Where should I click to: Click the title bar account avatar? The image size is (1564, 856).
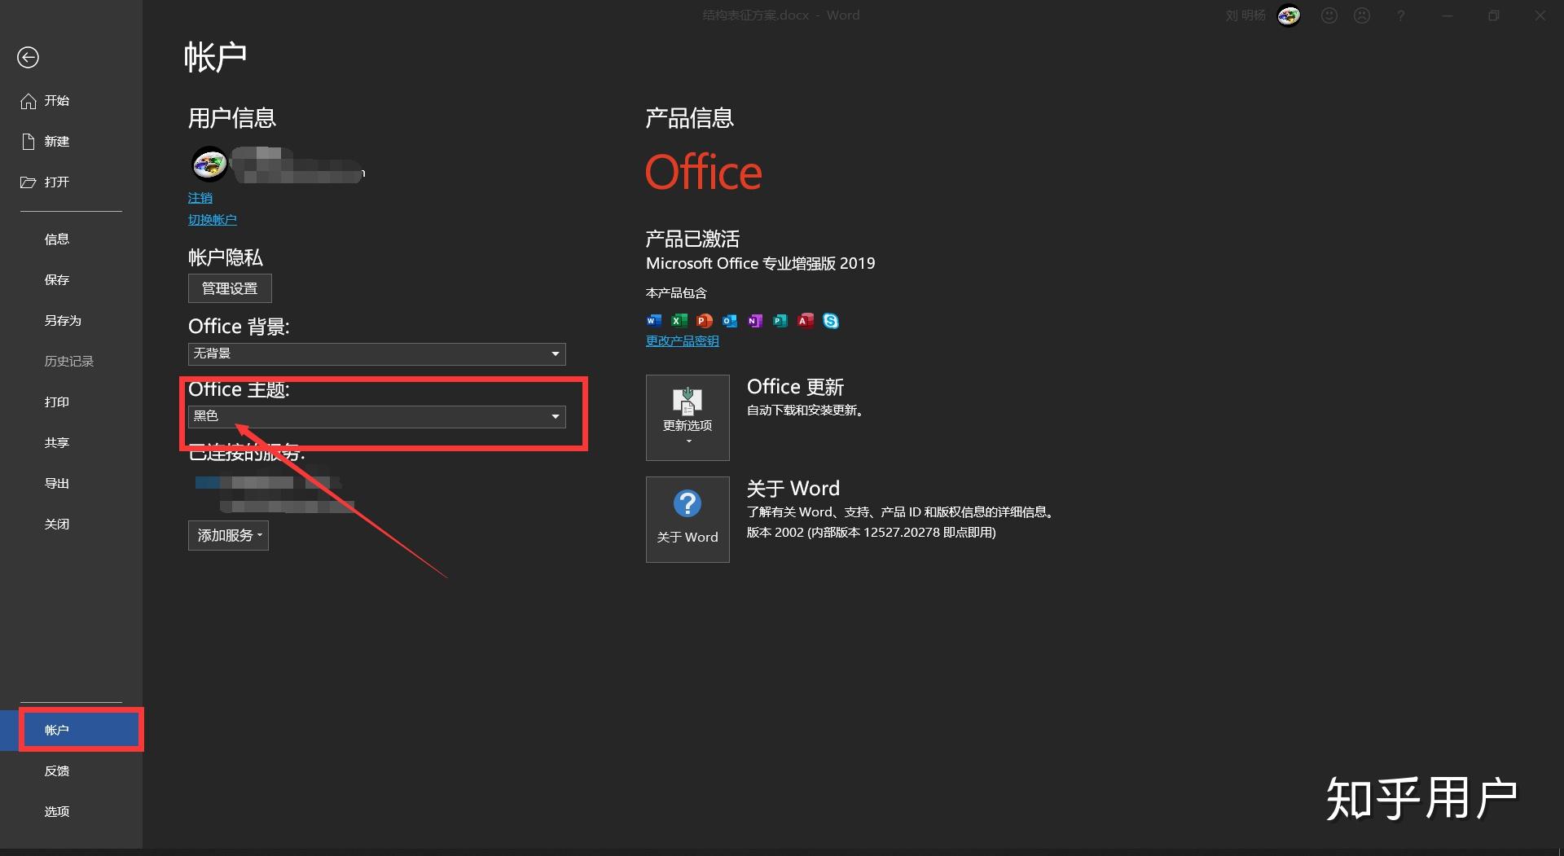[1289, 15]
